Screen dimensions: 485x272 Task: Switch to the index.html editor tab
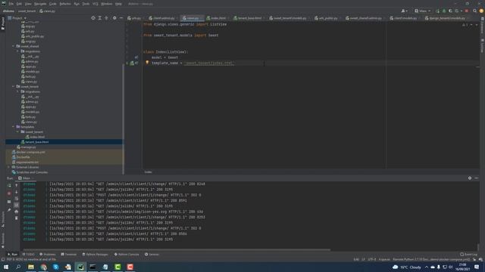pos(217,18)
